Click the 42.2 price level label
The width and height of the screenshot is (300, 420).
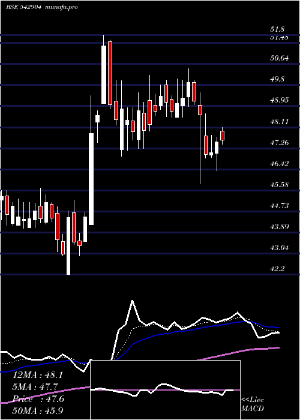click(277, 269)
